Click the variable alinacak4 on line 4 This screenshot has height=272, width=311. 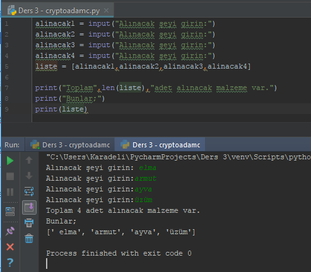(x=55, y=56)
